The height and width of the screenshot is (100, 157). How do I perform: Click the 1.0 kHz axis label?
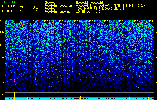point(2,45)
